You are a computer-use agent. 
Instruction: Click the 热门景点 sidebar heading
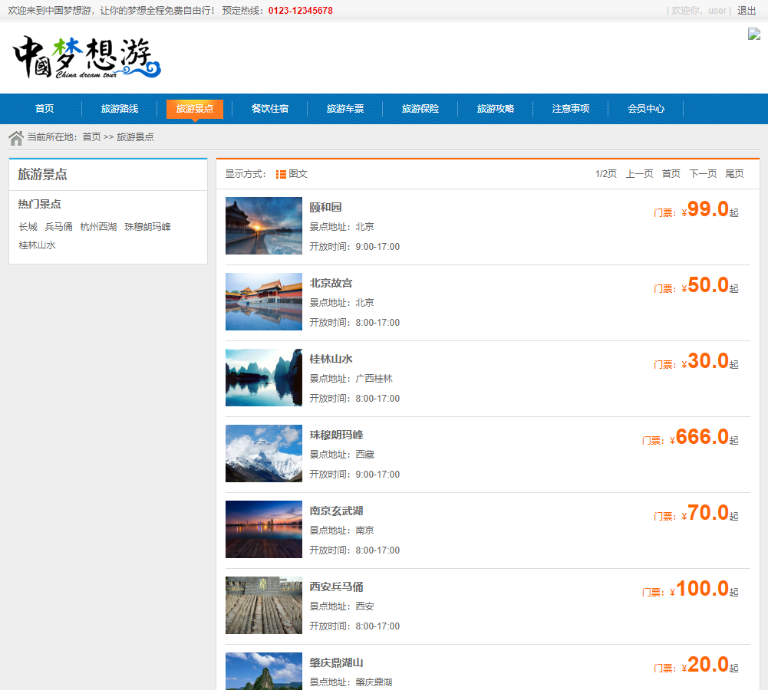tap(40, 204)
